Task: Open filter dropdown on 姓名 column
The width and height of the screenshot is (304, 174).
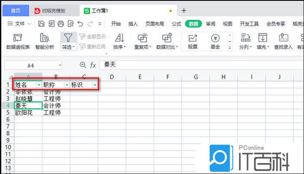Action: click(39, 85)
